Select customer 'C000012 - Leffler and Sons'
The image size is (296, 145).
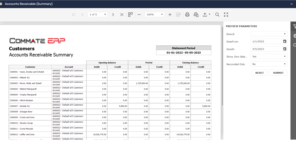click(22, 134)
